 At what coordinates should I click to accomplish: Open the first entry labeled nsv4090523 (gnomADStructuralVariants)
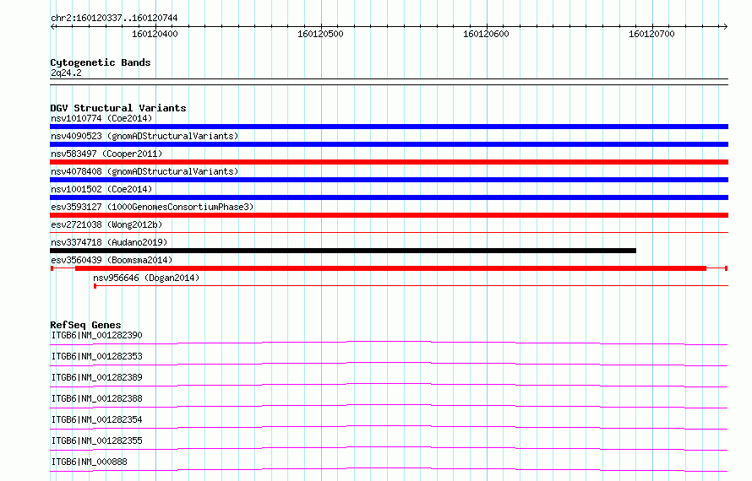click(144, 136)
